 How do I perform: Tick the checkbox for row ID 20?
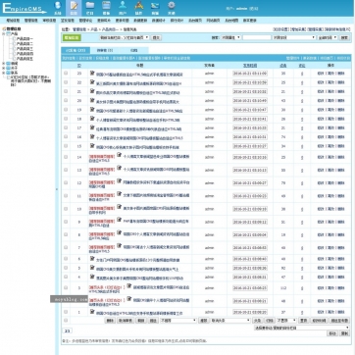pos(66,101)
